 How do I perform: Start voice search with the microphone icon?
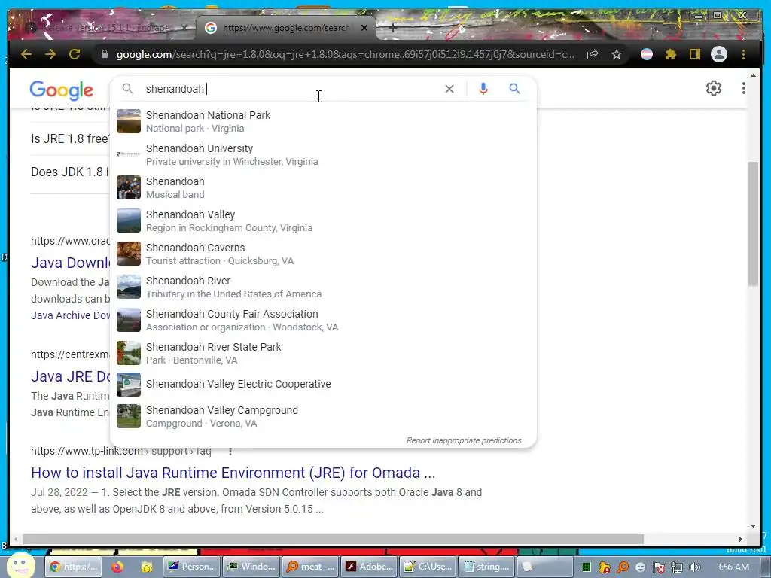pyautogui.click(x=483, y=89)
